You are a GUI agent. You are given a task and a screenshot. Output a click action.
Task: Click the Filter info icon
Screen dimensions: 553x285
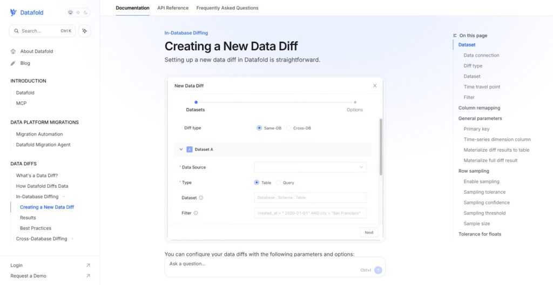[195, 213]
